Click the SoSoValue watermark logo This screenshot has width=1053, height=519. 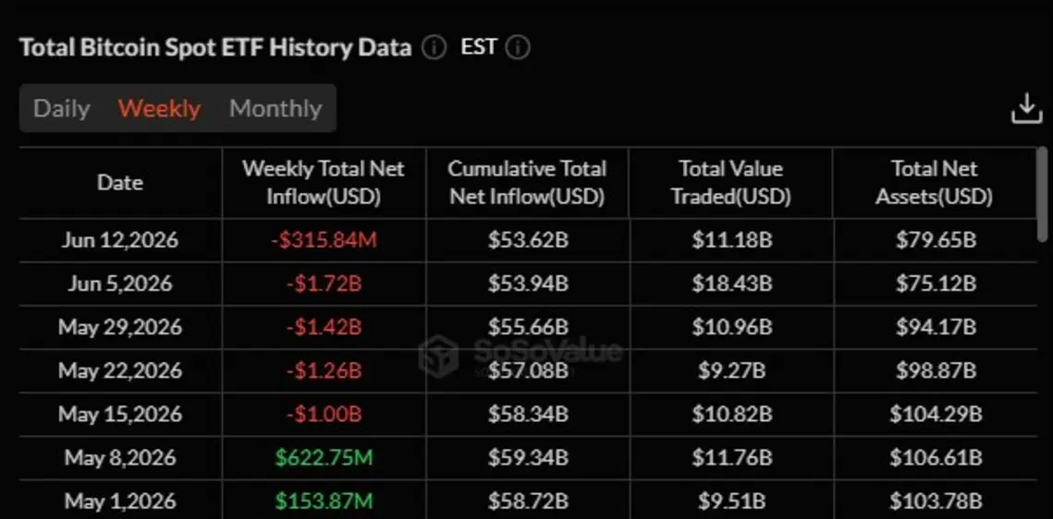click(438, 355)
